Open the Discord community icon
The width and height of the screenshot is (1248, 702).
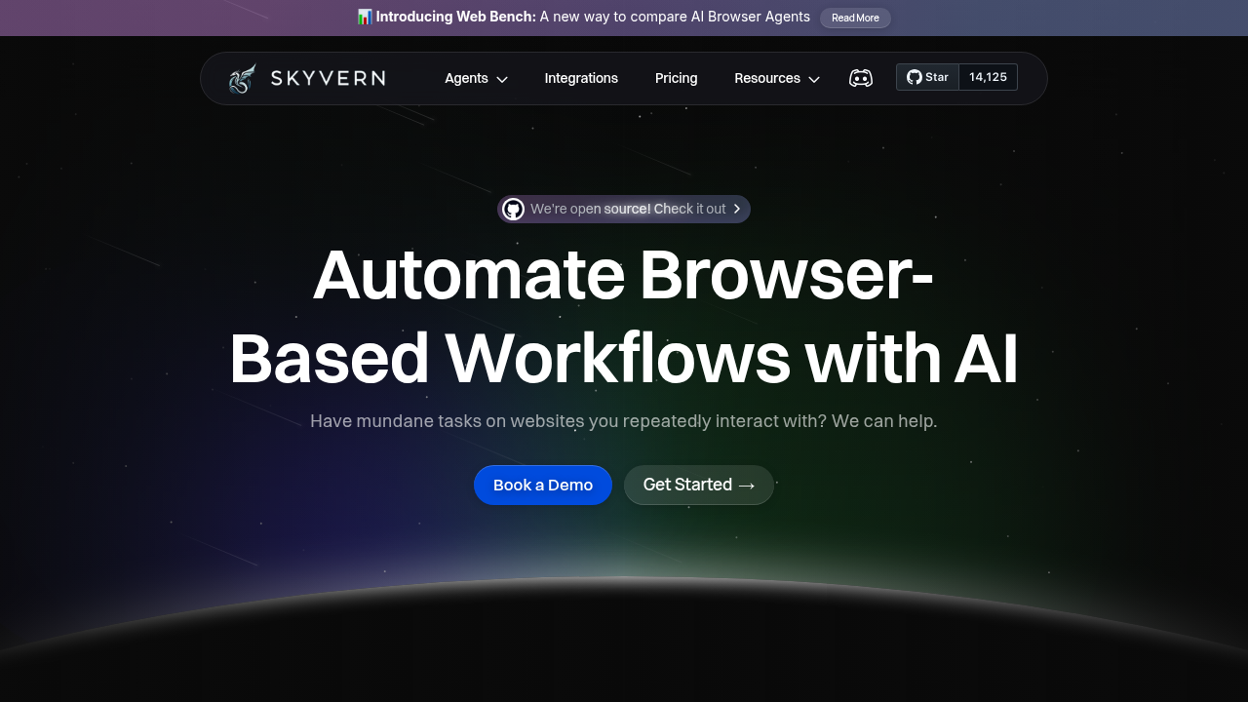pyautogui.click(x=861, y=78)
